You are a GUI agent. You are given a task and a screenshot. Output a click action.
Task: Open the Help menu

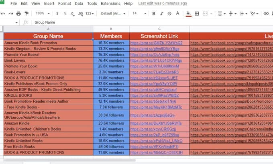pos(128,4)
